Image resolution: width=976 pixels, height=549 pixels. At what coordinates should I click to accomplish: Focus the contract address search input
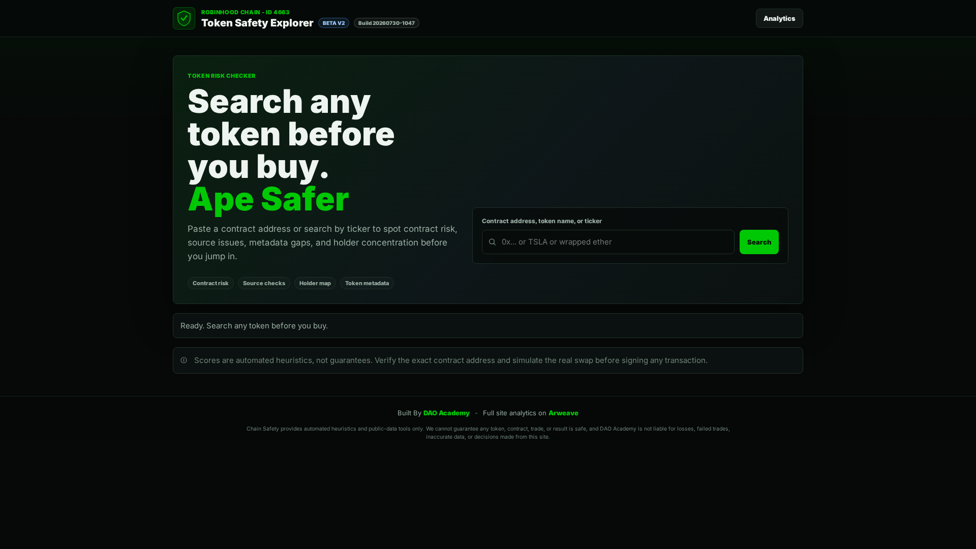pos(608,242)
